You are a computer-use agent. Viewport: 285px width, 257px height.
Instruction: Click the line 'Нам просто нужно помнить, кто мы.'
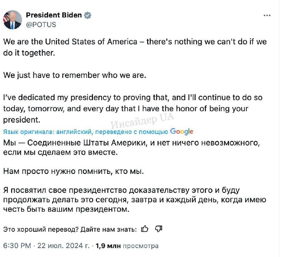[x=73, y=171]
